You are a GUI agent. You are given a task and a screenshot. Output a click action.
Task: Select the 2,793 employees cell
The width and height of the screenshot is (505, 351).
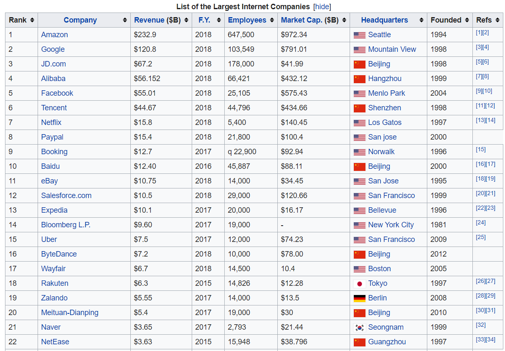(251, 327)
